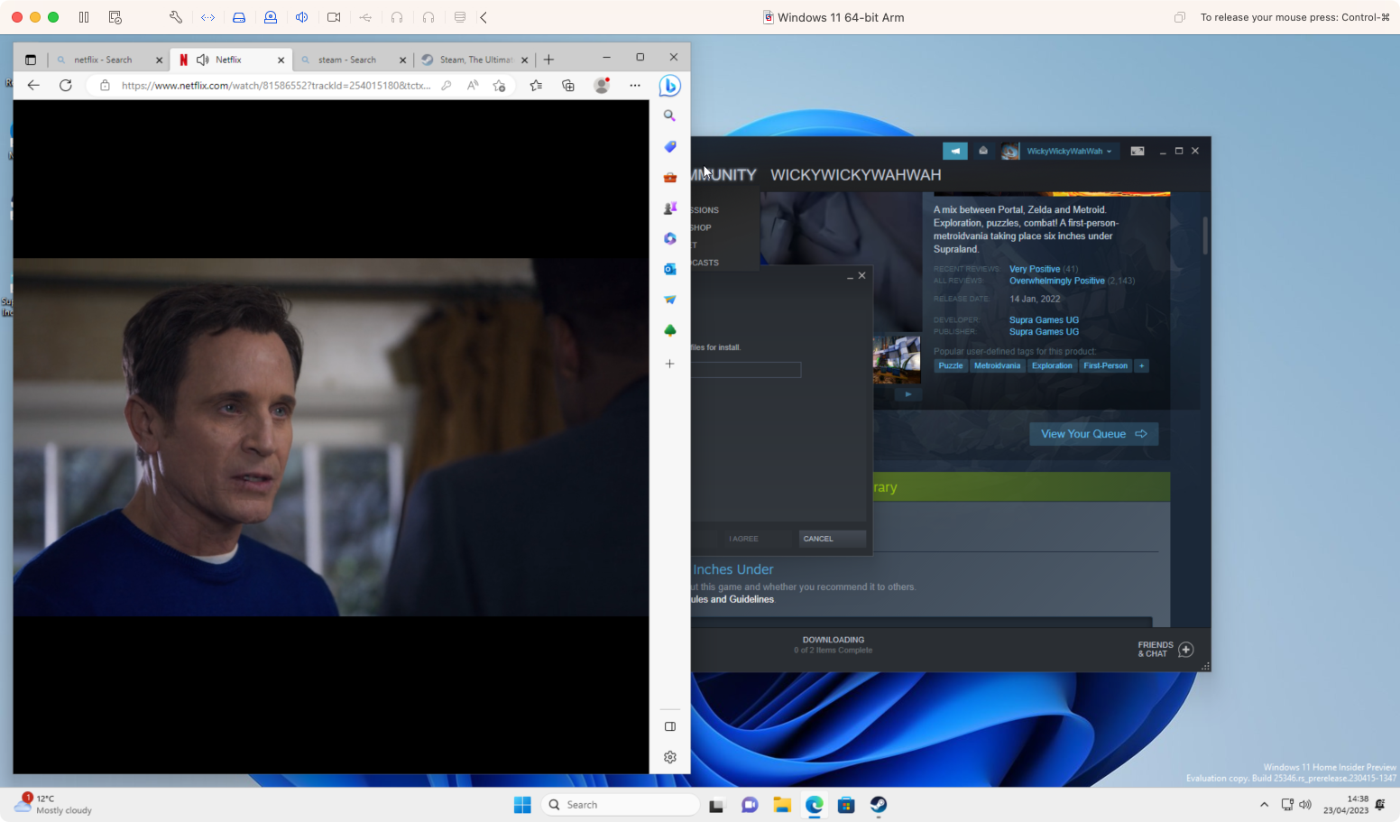Image resolution: width=1400 pixels, height=822 pixels.
Task: Collapse VM toolbar with left chevron
Action: tap(484, 17)
